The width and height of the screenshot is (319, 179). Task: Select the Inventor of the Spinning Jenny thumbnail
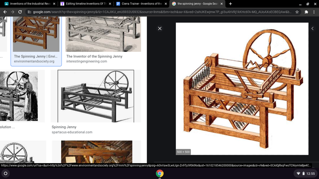pyautogui.click(x=103, y=34)
